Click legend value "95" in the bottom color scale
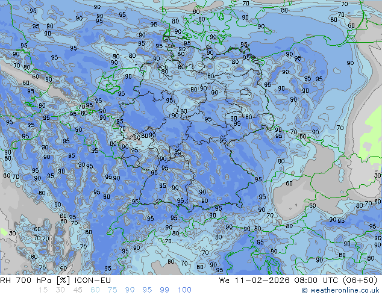Screen dimensions: 382x295 pos(147,290)
